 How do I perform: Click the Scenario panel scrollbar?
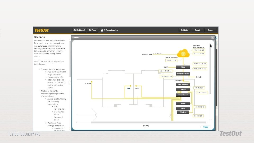point(70,59)
